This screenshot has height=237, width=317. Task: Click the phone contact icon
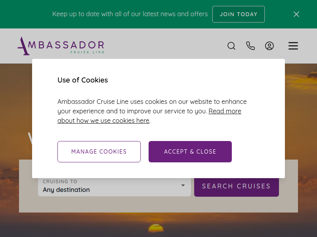pos(250,46)
